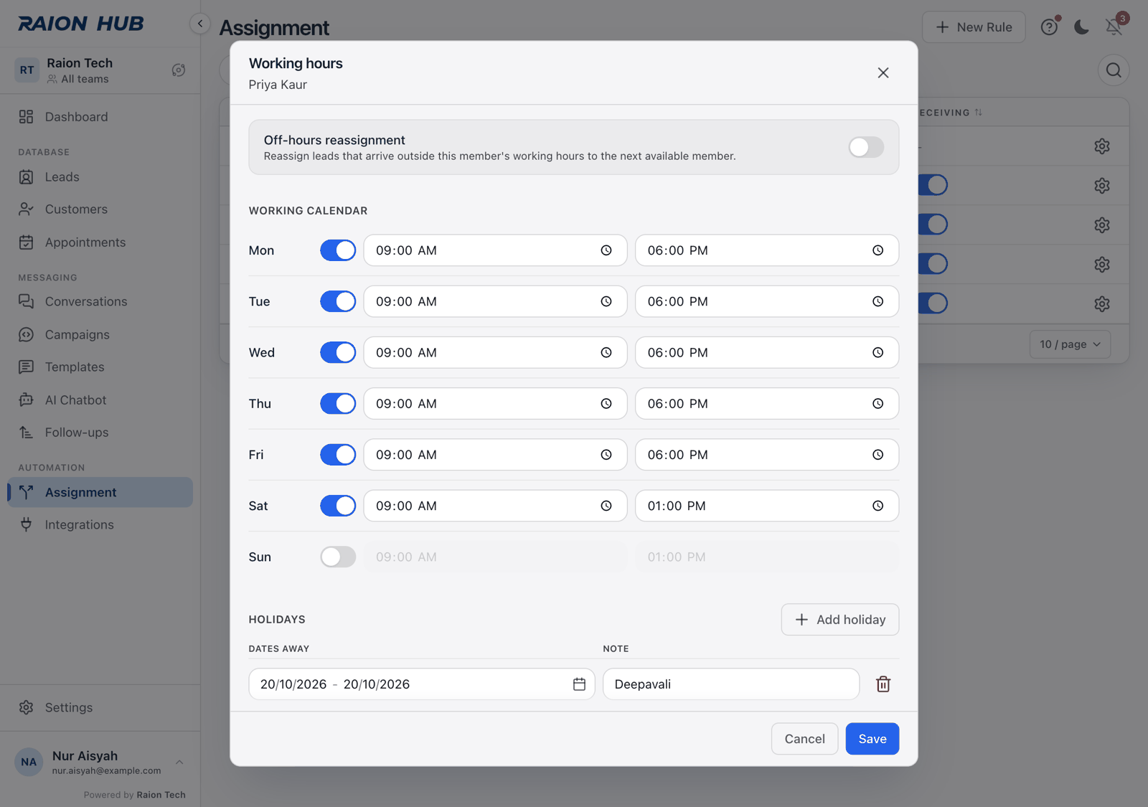
Task: Open Tue end time 06:00 PM field
Action: coord(767,301)
